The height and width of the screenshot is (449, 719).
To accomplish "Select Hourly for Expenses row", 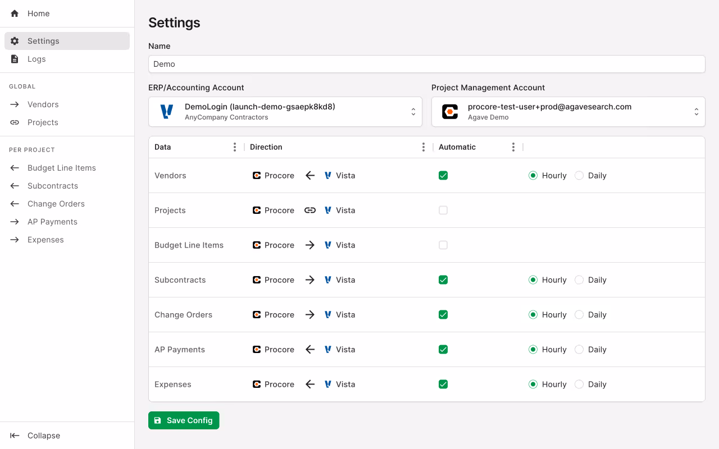I will coord(533,384).
